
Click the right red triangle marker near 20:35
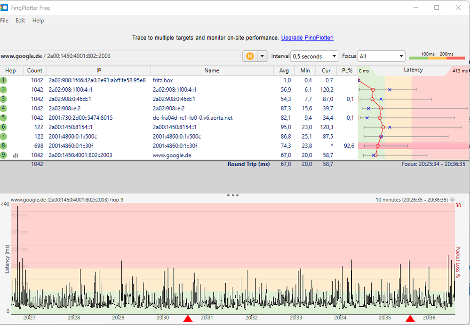pyautogui.click(x=410, y=319)
